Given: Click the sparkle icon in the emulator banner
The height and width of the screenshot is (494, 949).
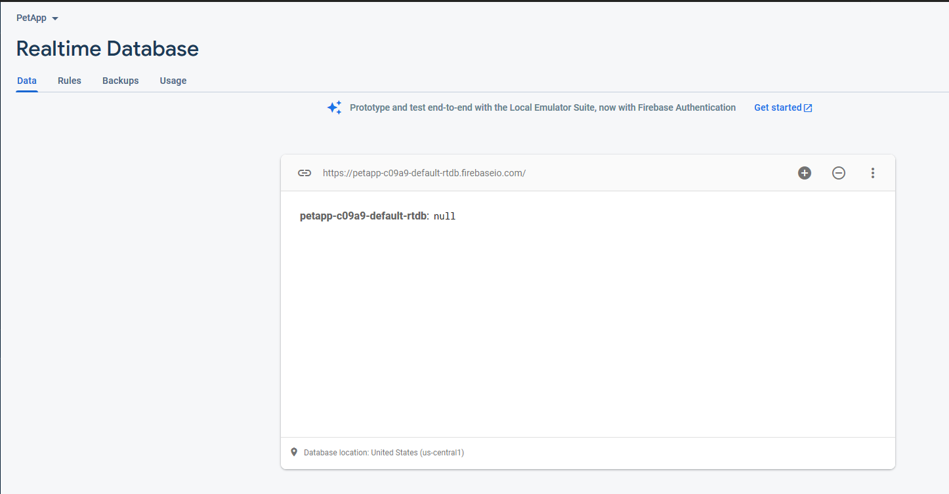Looking at the screenshot, I should (335, 107).
